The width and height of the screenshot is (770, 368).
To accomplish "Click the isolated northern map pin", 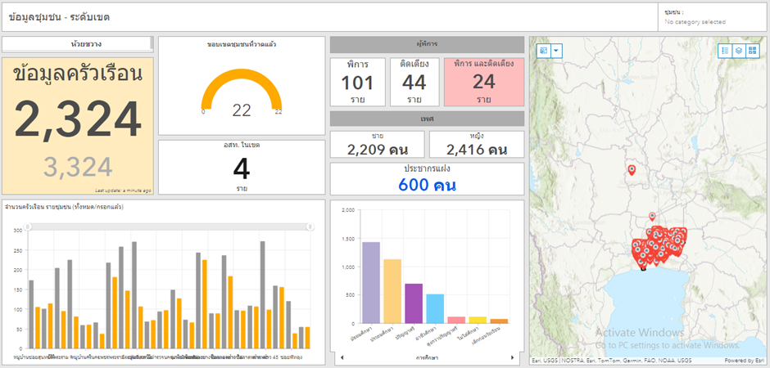I will (x=632, y=169).
